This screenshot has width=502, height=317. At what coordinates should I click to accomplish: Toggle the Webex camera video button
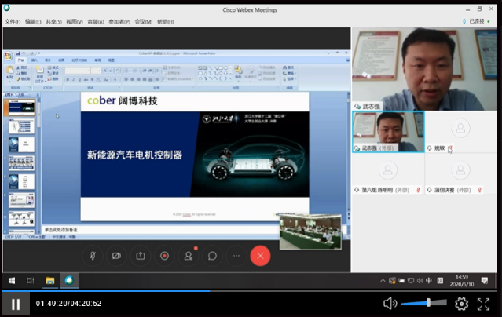116,256
